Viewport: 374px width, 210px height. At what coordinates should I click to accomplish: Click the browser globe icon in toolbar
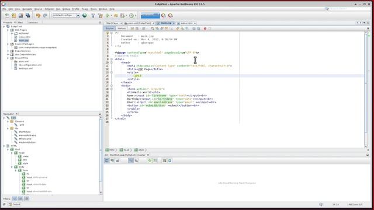[x=84, y=16]
